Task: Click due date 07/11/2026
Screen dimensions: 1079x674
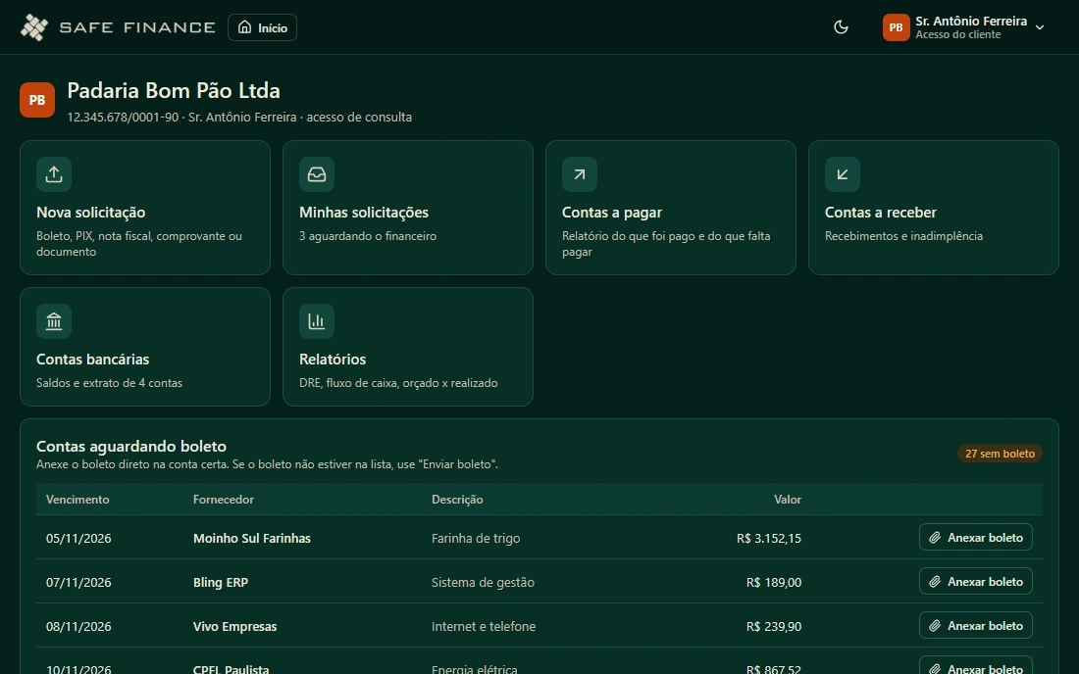Action: tap(78, 582)
